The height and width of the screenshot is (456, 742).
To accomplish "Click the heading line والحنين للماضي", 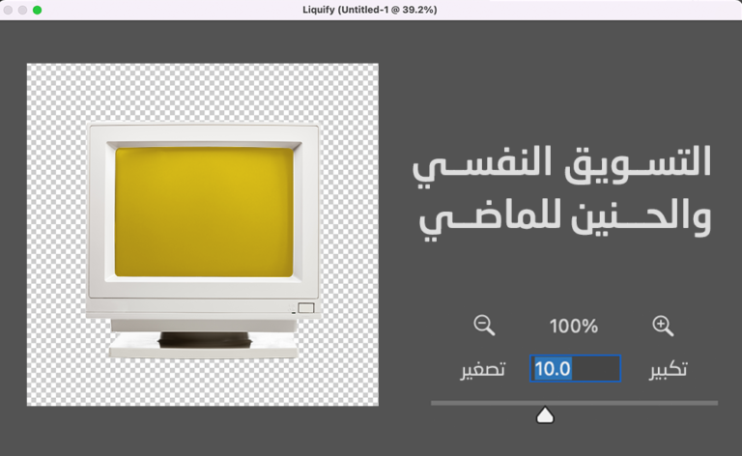I will [565, 218].
